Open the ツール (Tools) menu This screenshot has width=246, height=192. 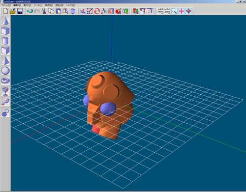(38, 5)
